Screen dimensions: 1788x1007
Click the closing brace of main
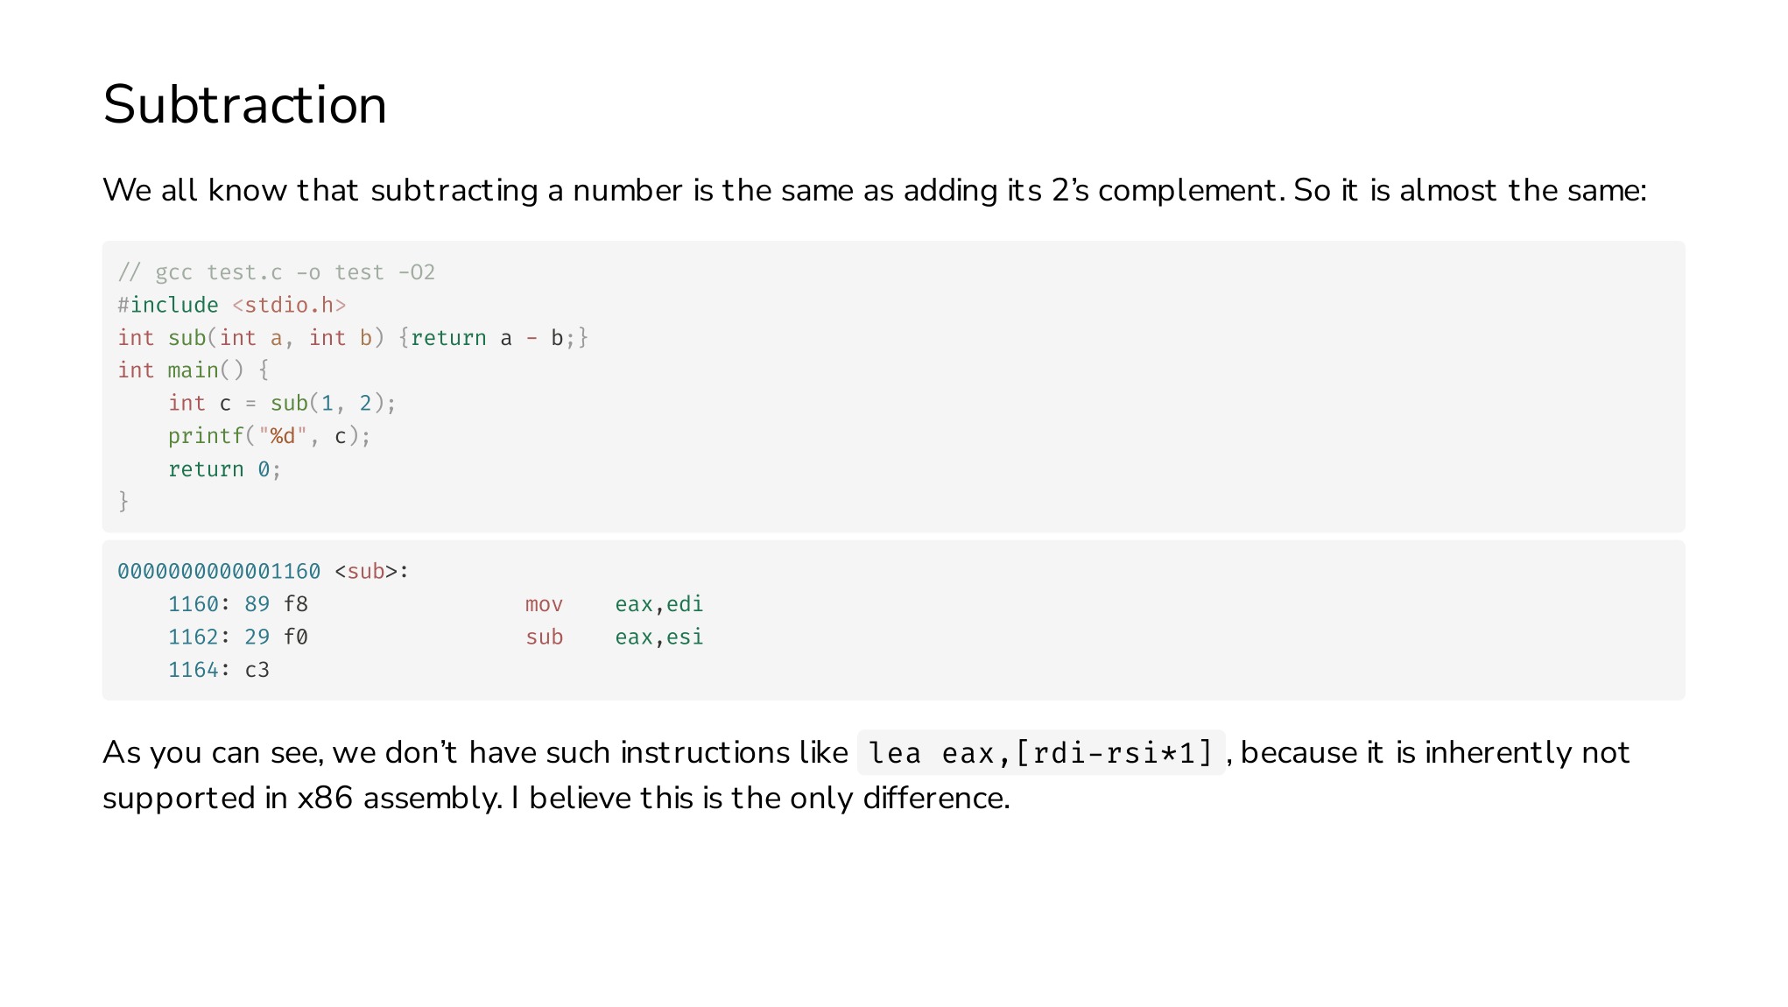[x=123, y=501]
